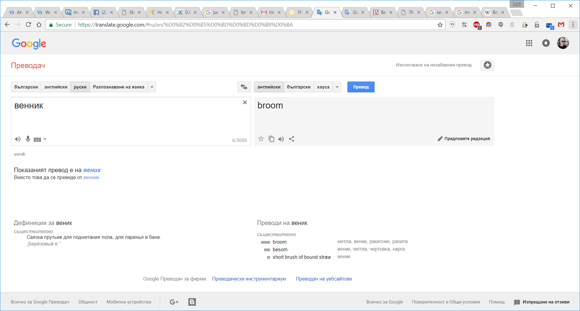The height and width of the screenshot is (311, 580).
Task: Open Chrome menu three dots
Action: [573, 25]
